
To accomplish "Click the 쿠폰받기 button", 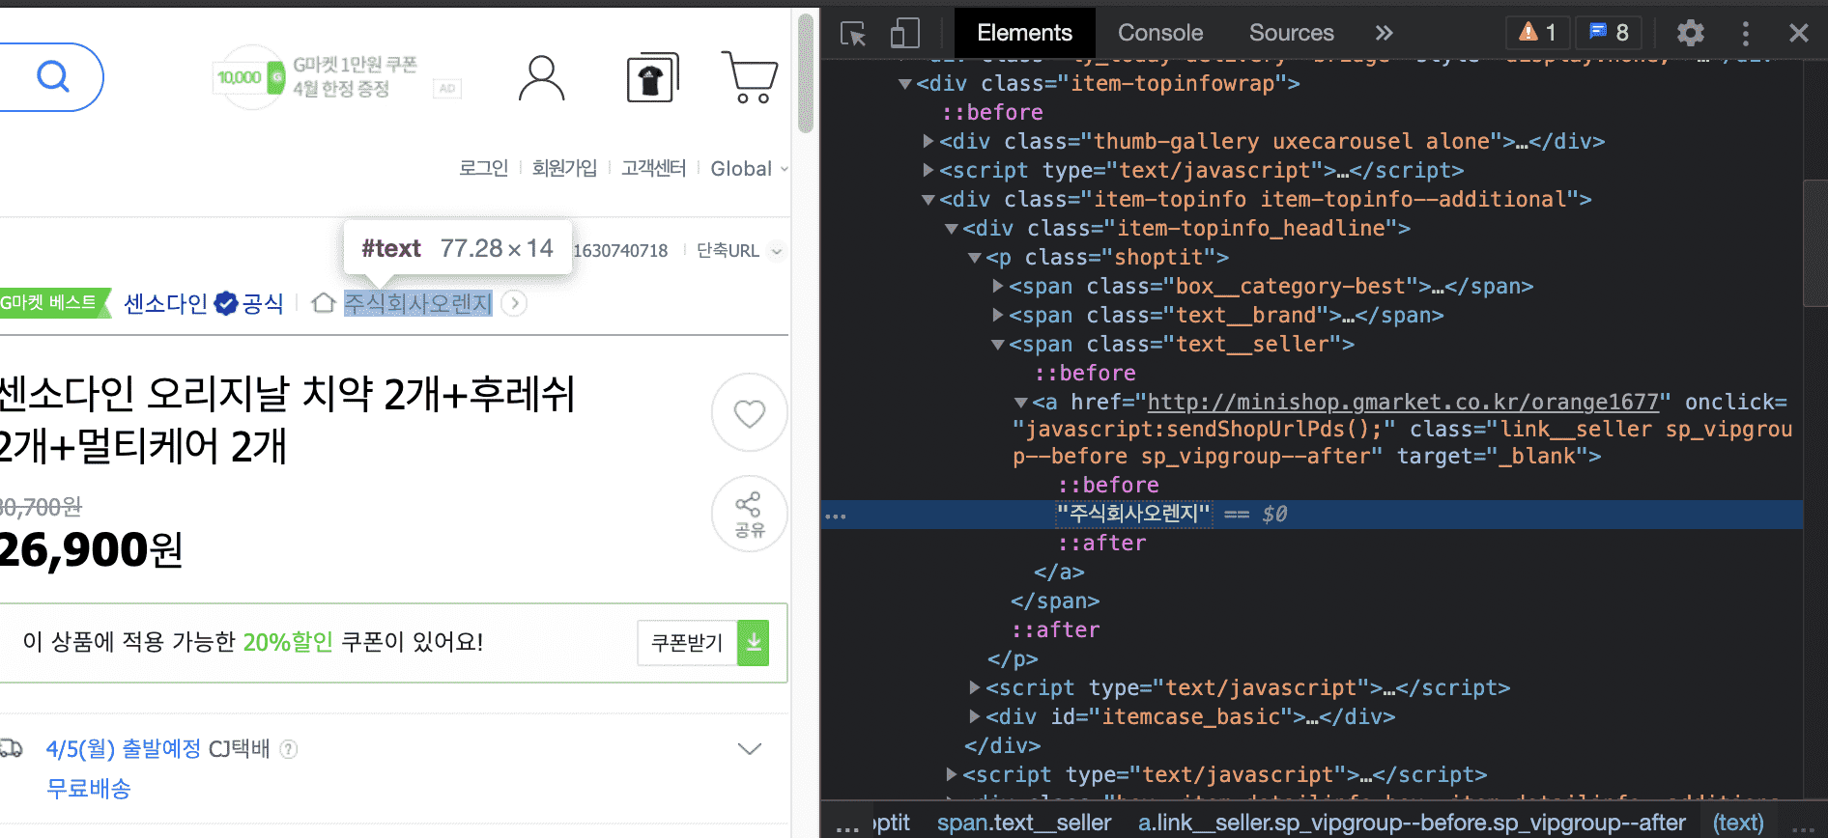I will [x=687, y=643].
